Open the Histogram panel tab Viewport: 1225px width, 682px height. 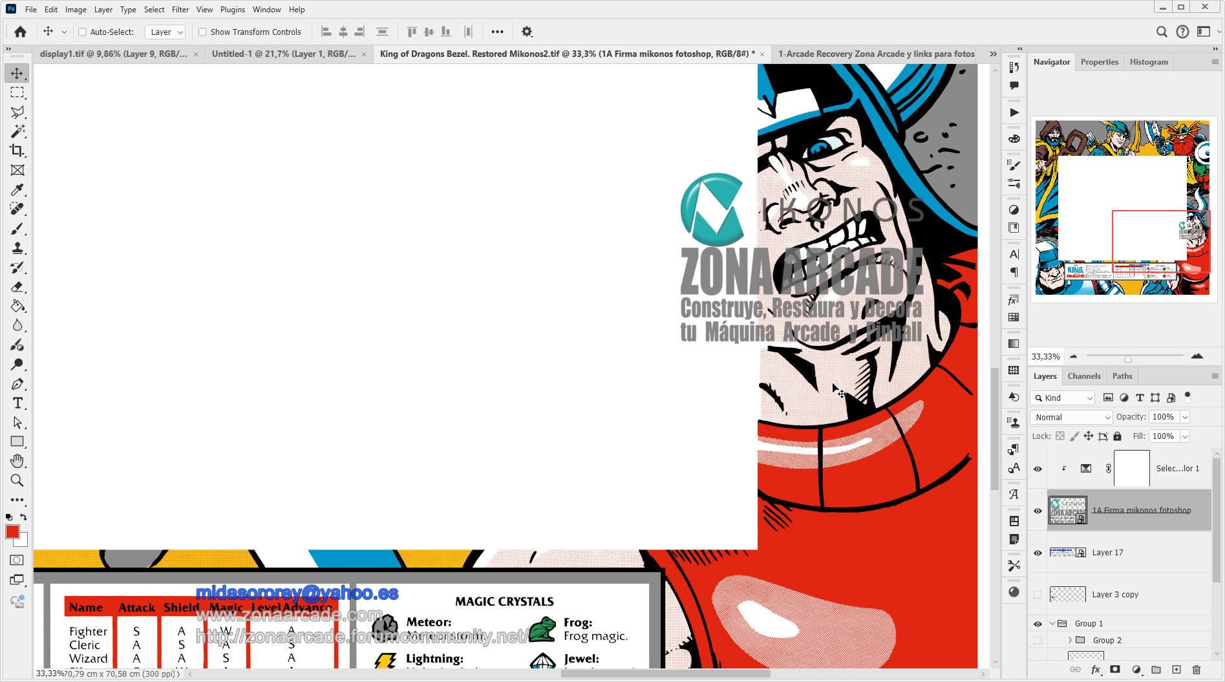1148,62
